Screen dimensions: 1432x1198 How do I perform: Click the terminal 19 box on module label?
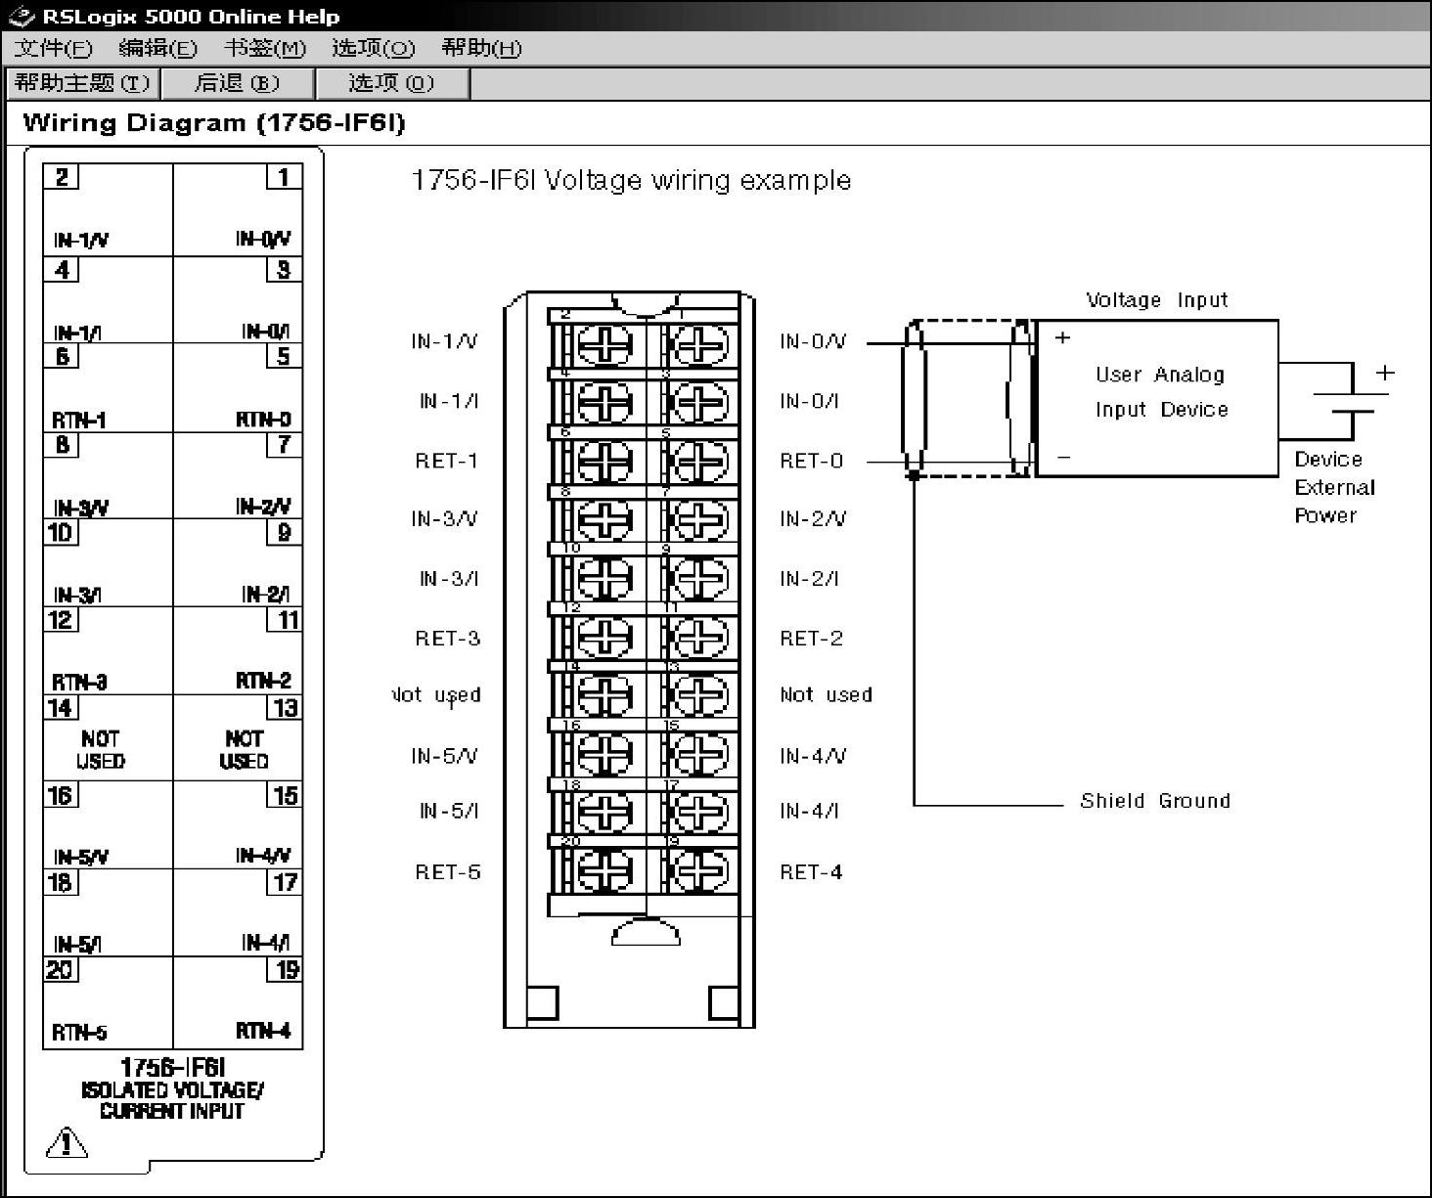tap(285, 970)
